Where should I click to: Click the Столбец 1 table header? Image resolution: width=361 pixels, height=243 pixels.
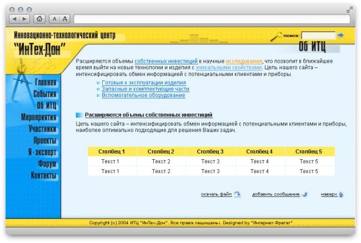pyautogui.click(x=112, y=151)
